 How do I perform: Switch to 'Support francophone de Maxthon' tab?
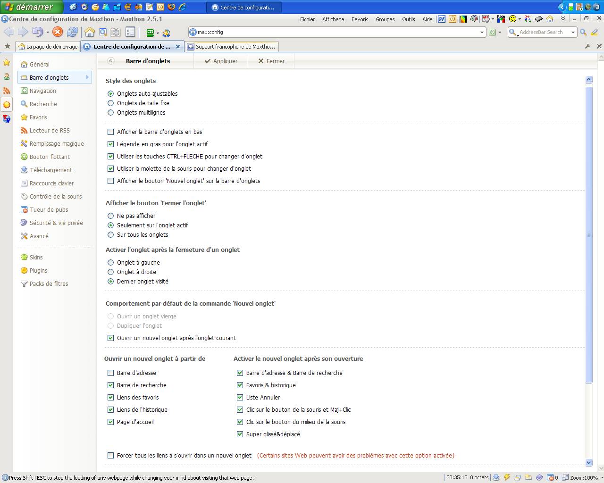[x=231, y=47]
